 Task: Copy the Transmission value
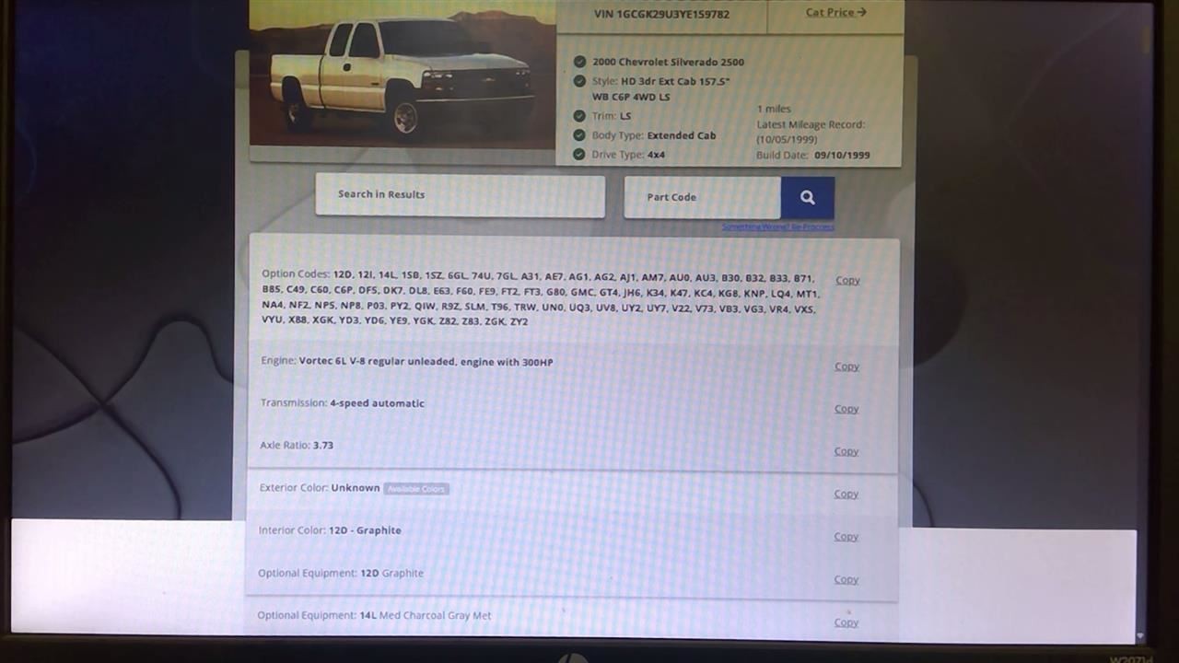click(846, 409)
